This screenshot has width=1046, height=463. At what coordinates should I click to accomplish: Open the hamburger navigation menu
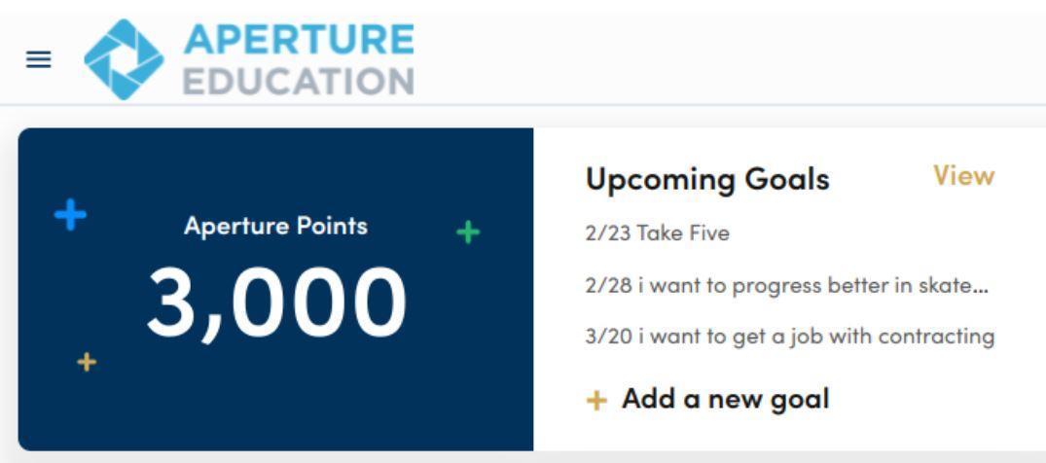click(x=38, y=59)
